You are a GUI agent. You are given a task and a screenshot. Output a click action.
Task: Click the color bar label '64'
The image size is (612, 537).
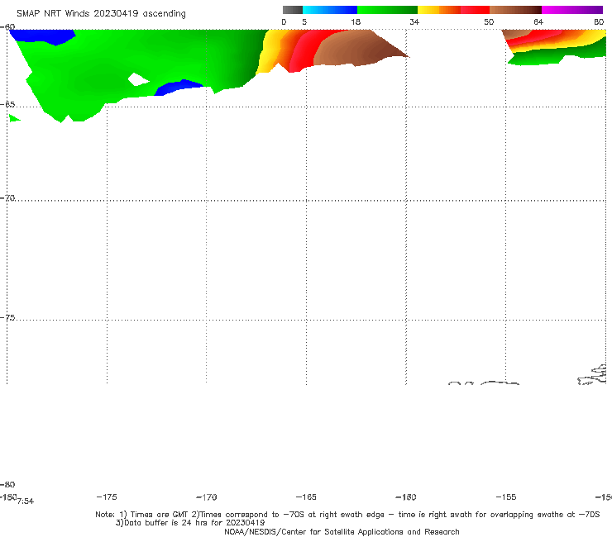[x=538, y=21]
